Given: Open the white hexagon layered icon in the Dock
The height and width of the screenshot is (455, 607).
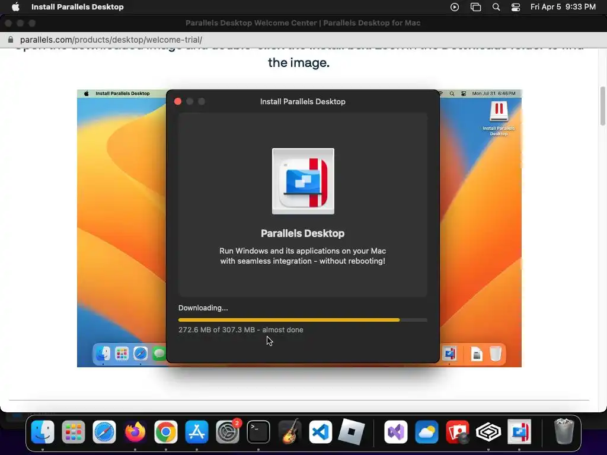Looking at the screenshot, I should click(488, 431).
